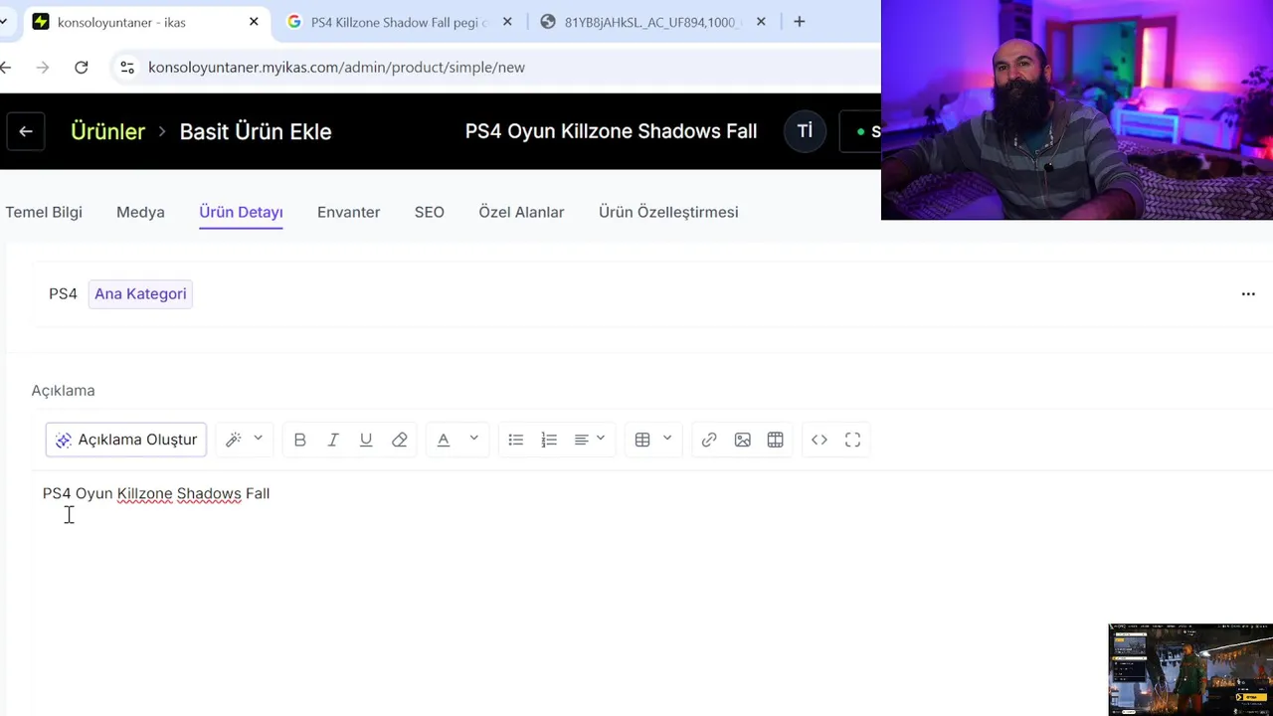Viewport: 1273px width, 716px height.
Task: Insert a table in the editor
Action: (642, 440)
